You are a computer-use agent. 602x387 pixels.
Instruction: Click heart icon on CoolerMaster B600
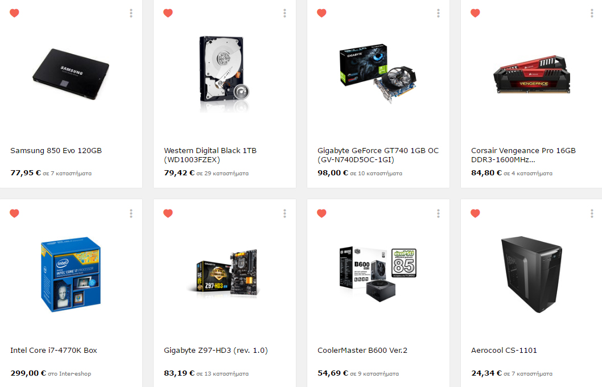tap(321, 213)
